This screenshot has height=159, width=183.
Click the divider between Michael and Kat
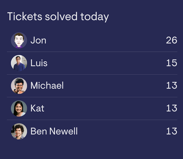click(x=94, y=97)
